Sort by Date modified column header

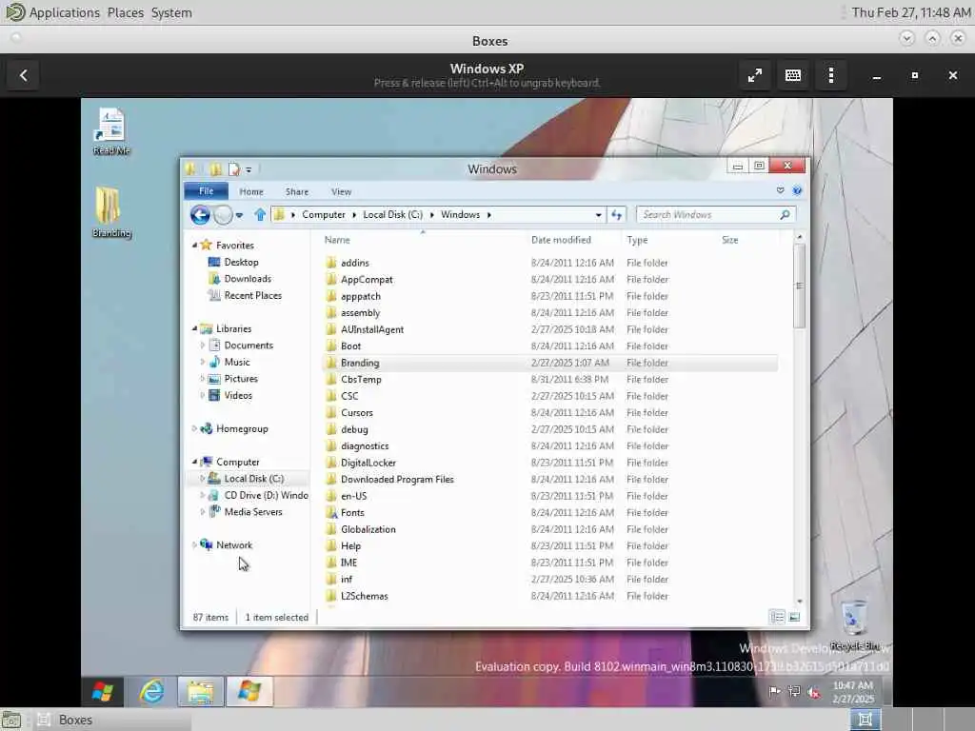(x=561, y=239)
